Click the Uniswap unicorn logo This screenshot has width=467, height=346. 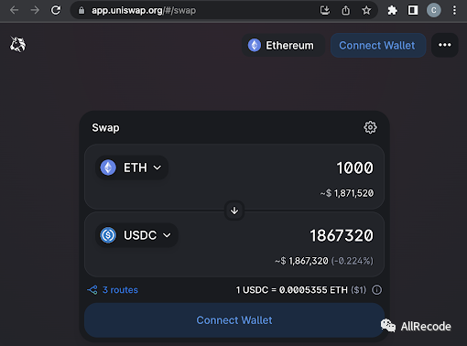[x=17, y=45]
